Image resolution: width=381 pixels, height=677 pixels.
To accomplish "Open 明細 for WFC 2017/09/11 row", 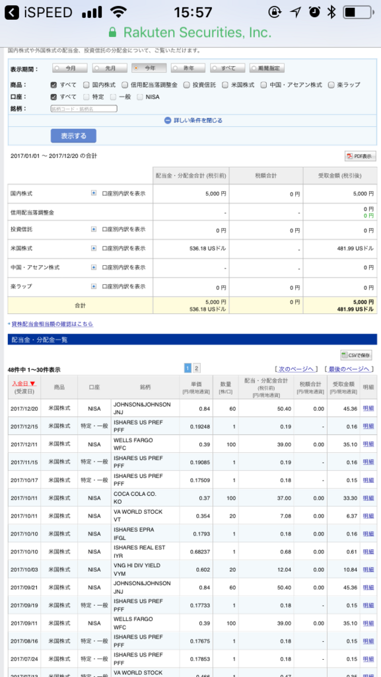I will [x=368, y=623].
